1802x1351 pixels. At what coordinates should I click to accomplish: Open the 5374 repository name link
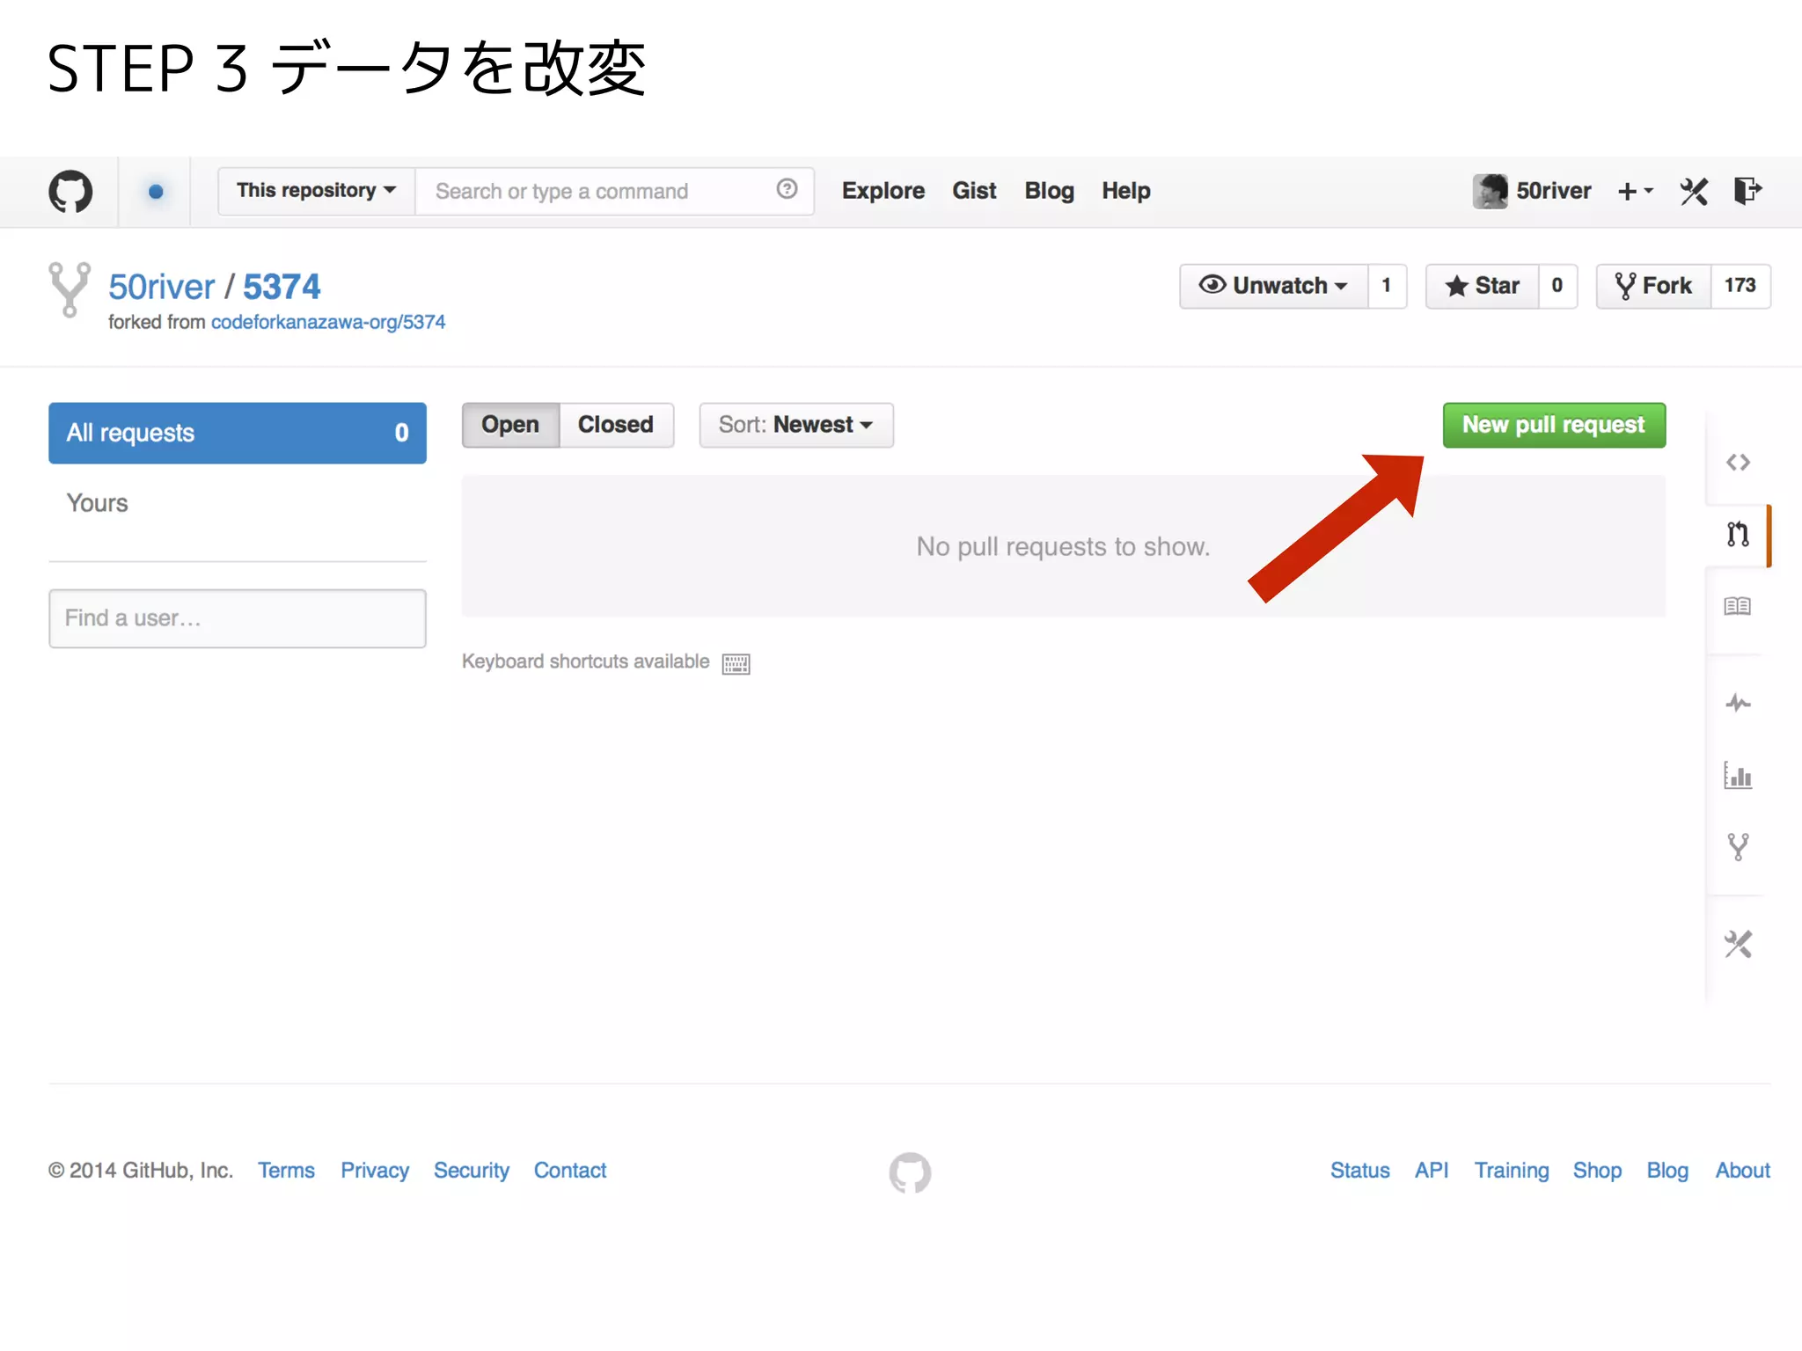tap(282, 287)
